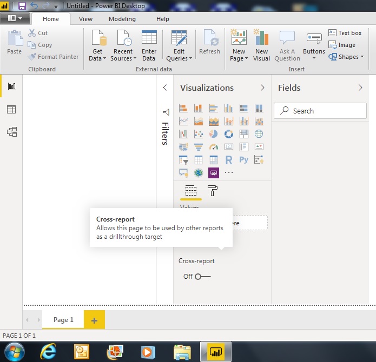
Task: Select the pie chart visual
Action: point(213,134)
